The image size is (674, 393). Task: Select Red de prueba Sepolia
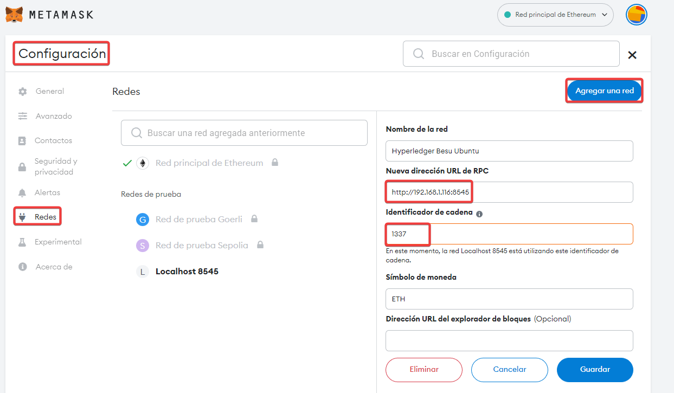click(x=201, y=246)
